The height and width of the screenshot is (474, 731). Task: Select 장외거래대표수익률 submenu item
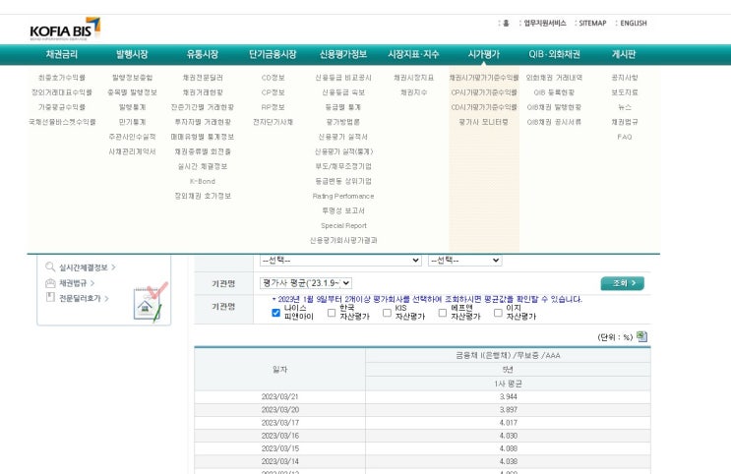coord(62,92)
